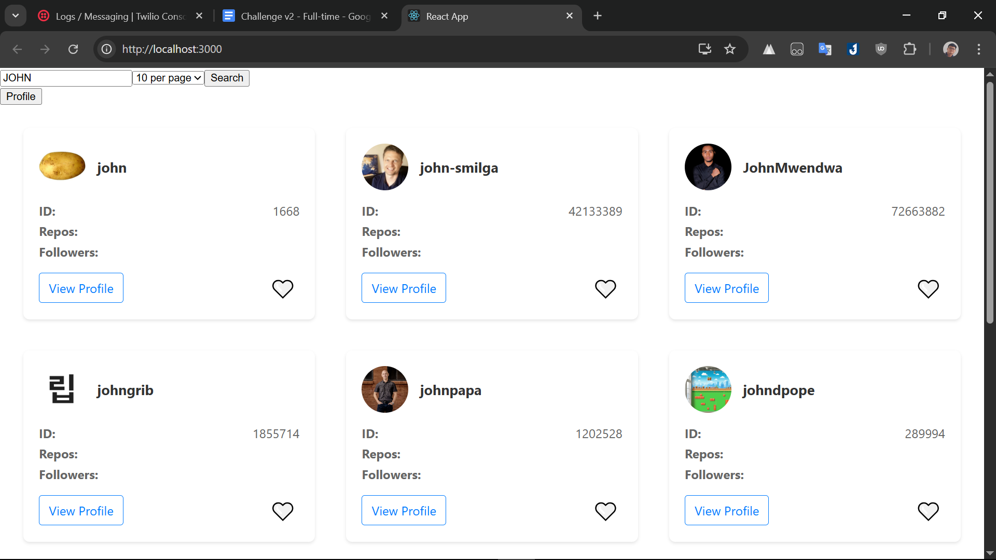The height and width of the screenshot is (560, 996).
Task: Like the JohnMwendwa card heart icon
Action: [x=928, y=289]
